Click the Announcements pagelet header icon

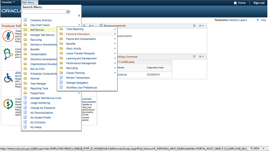101,26
